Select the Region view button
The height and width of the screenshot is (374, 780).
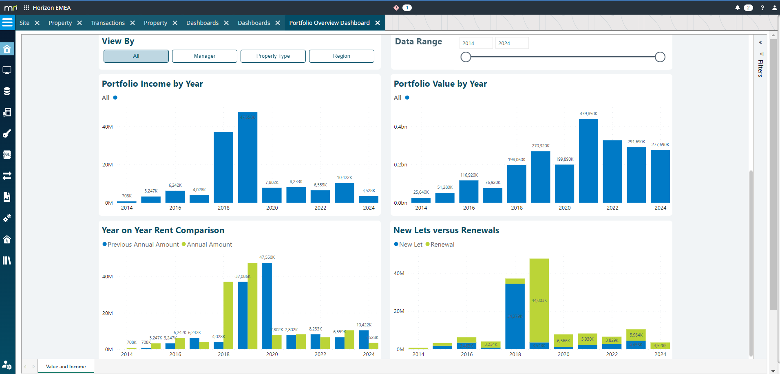(341, 56)
